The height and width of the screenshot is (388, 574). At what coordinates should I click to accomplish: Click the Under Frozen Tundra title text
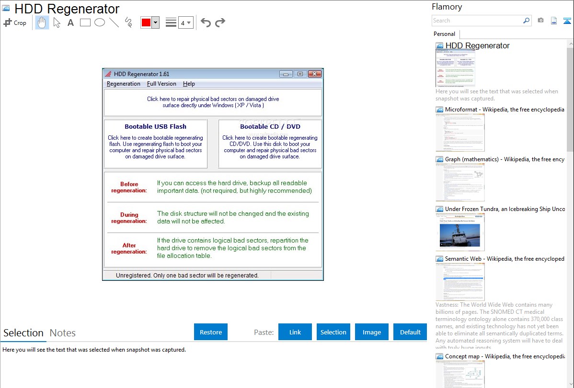click(505, 209)
